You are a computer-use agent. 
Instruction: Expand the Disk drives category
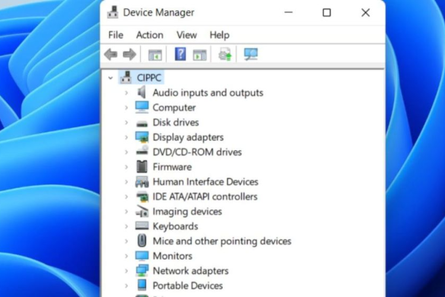tap(126, 122)
